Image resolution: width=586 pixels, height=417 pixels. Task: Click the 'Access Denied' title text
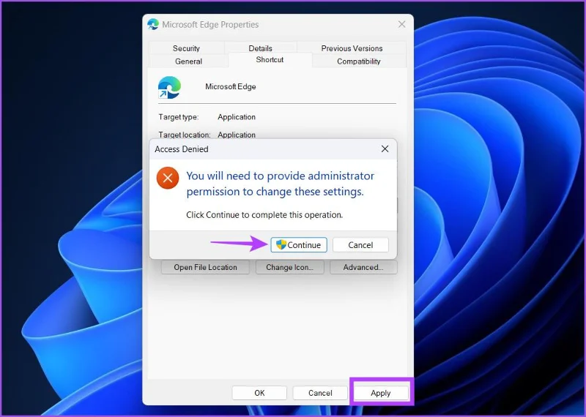[x=181, y=149]
